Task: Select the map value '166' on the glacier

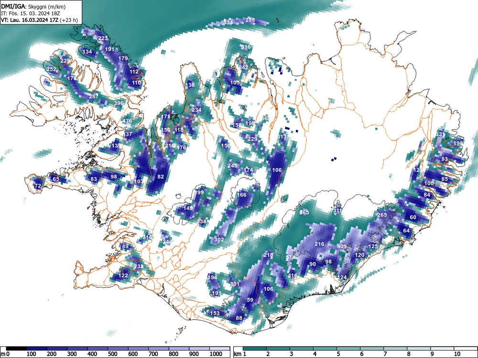Action: [242, 195]
